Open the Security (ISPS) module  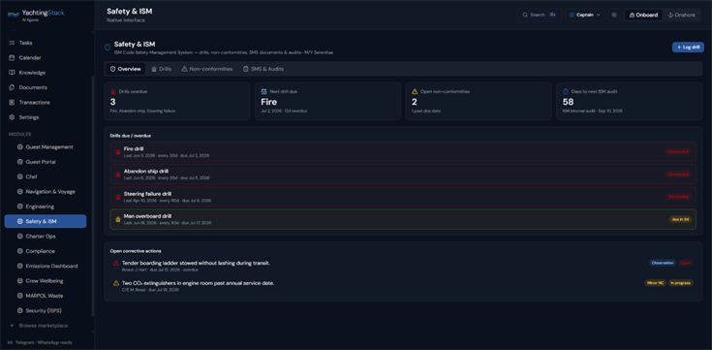pyautogui.click(x=46, y=311)
